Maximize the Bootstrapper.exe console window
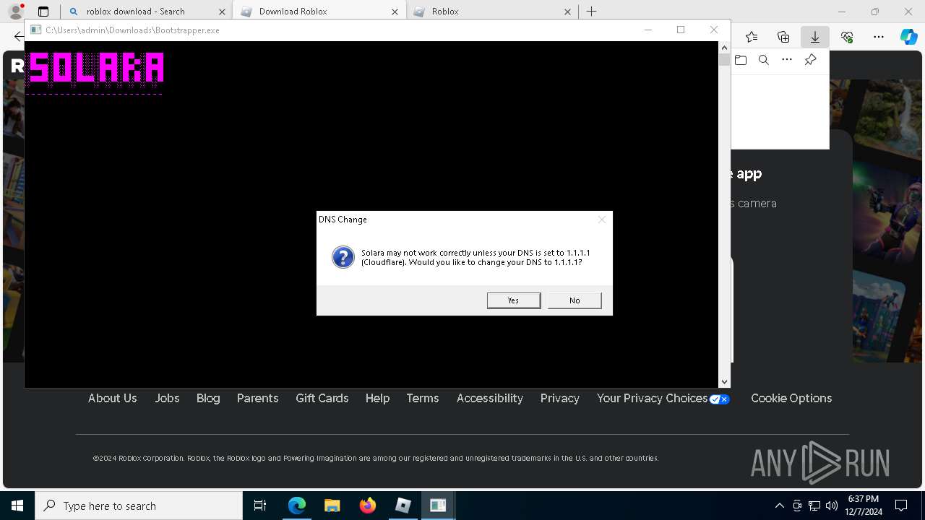The height and width of the screenshot is (520, 925). (681, 30)
